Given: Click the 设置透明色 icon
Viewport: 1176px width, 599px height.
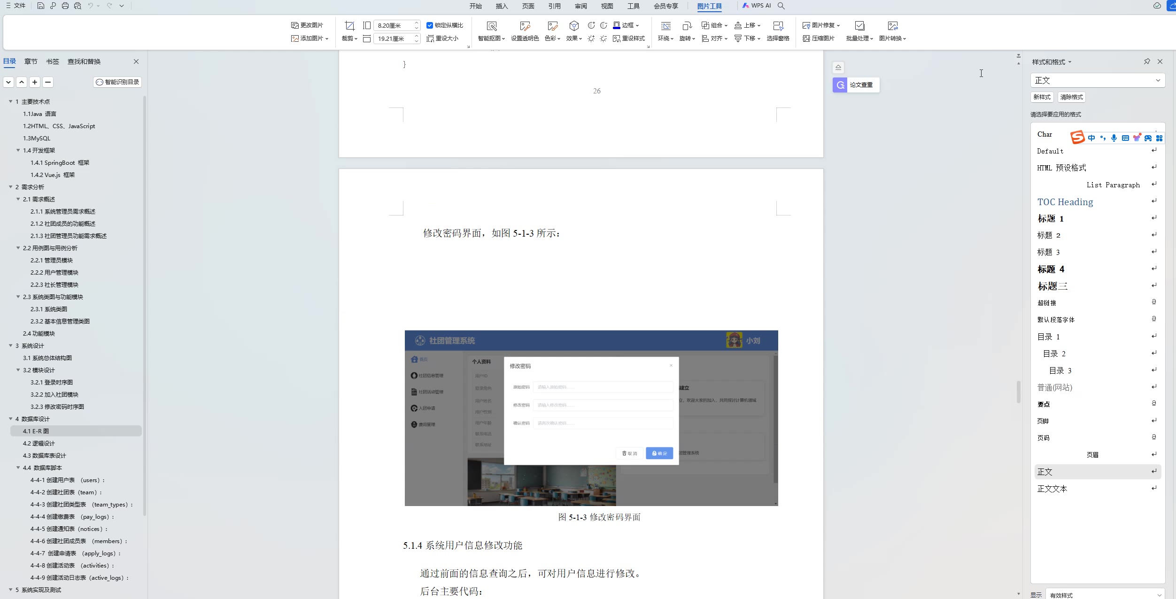Looking at the screenshot, I should click(525, 26).
